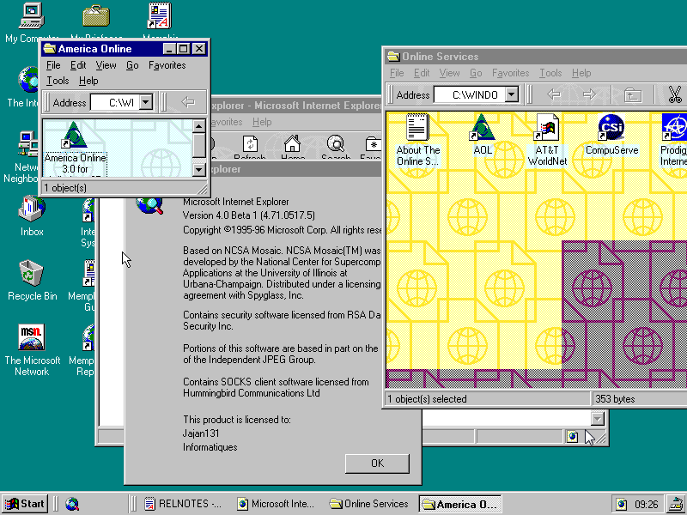The image size is (687, 515).
Task: Open Favorites menu in America Online window
Action: tap(167, 65)
